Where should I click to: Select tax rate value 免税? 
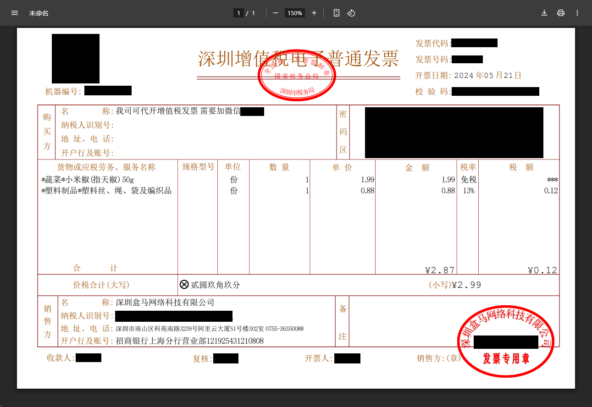click(x=469, y=180)
